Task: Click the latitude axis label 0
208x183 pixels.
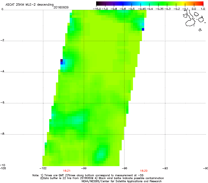Action: 2,9
